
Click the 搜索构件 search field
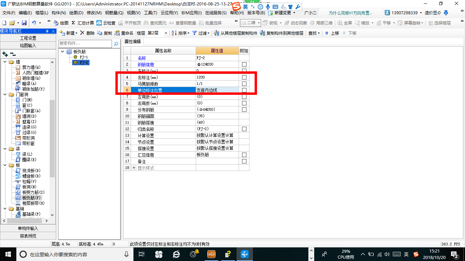[85, 43]
